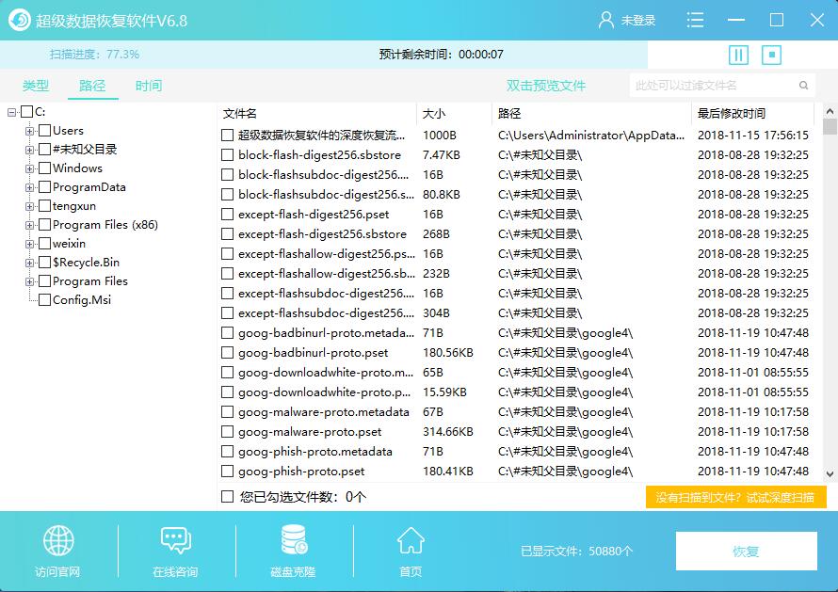Open 磁盘克隆 disk clone icon
This screenshot has width=838, height=592.
point(294,539)
